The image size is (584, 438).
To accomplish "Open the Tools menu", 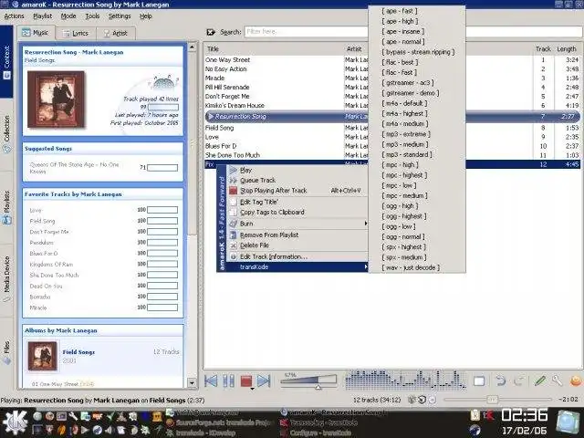I will point(92,16).
